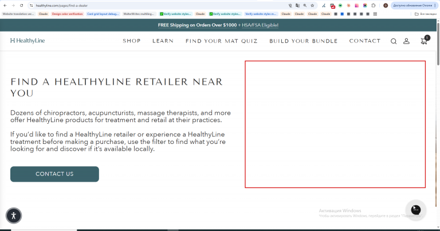Go to homepage via HealthyLine logo
The height and width of the screenshot is (231, 440).
(x=27, y=41)
